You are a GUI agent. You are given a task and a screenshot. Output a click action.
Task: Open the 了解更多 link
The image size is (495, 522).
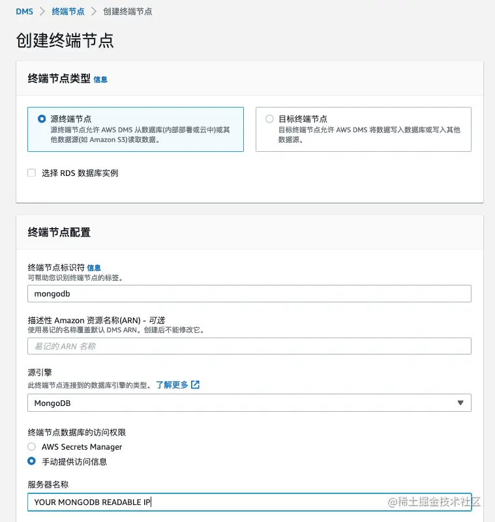tap(172, 385)
